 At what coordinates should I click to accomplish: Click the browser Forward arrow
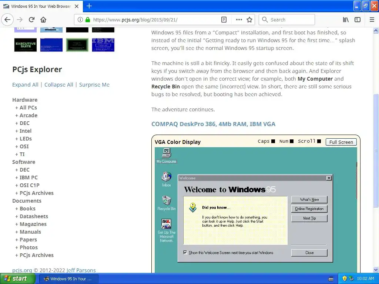[20, 20]
